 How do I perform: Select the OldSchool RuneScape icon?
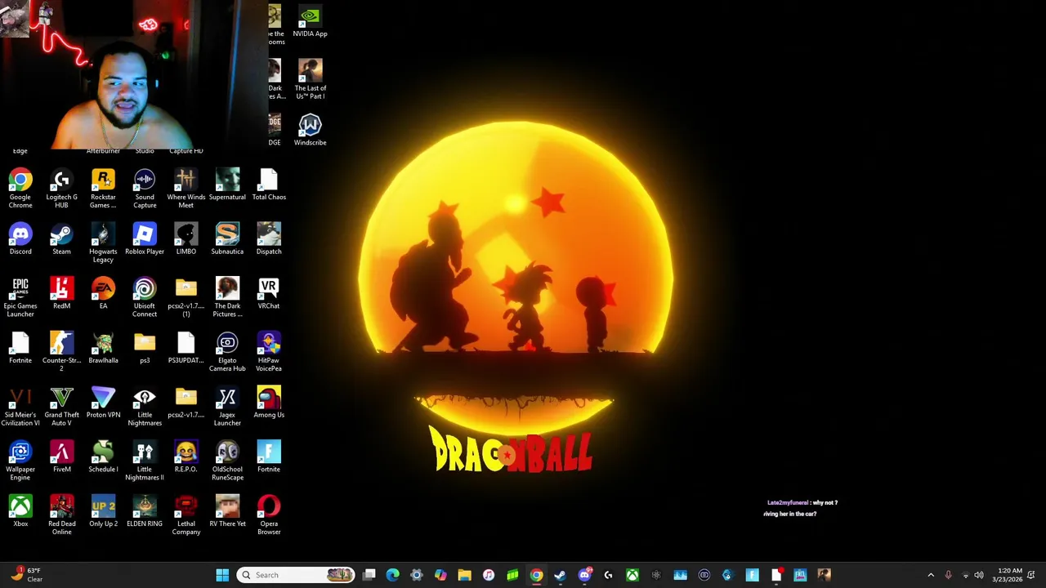(x=227, y=461)
